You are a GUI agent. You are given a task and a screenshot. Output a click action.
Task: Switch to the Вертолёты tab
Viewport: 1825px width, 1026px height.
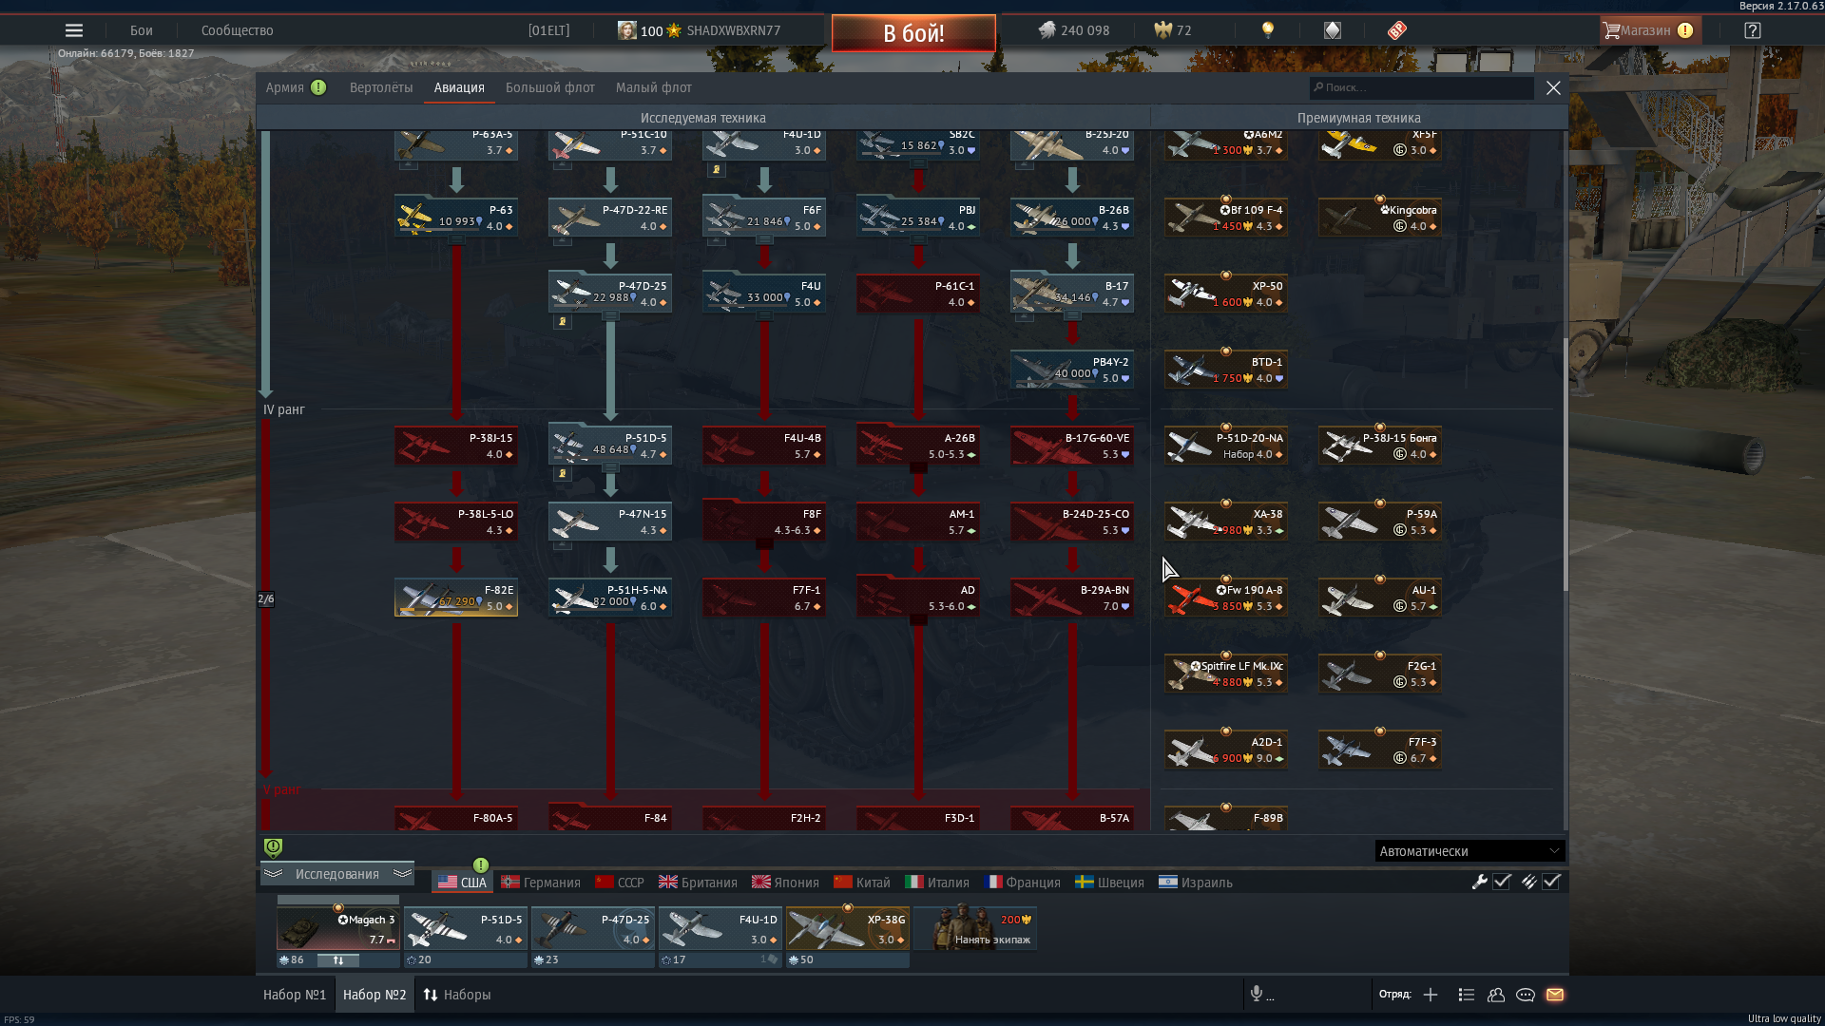tap(381, 87)
